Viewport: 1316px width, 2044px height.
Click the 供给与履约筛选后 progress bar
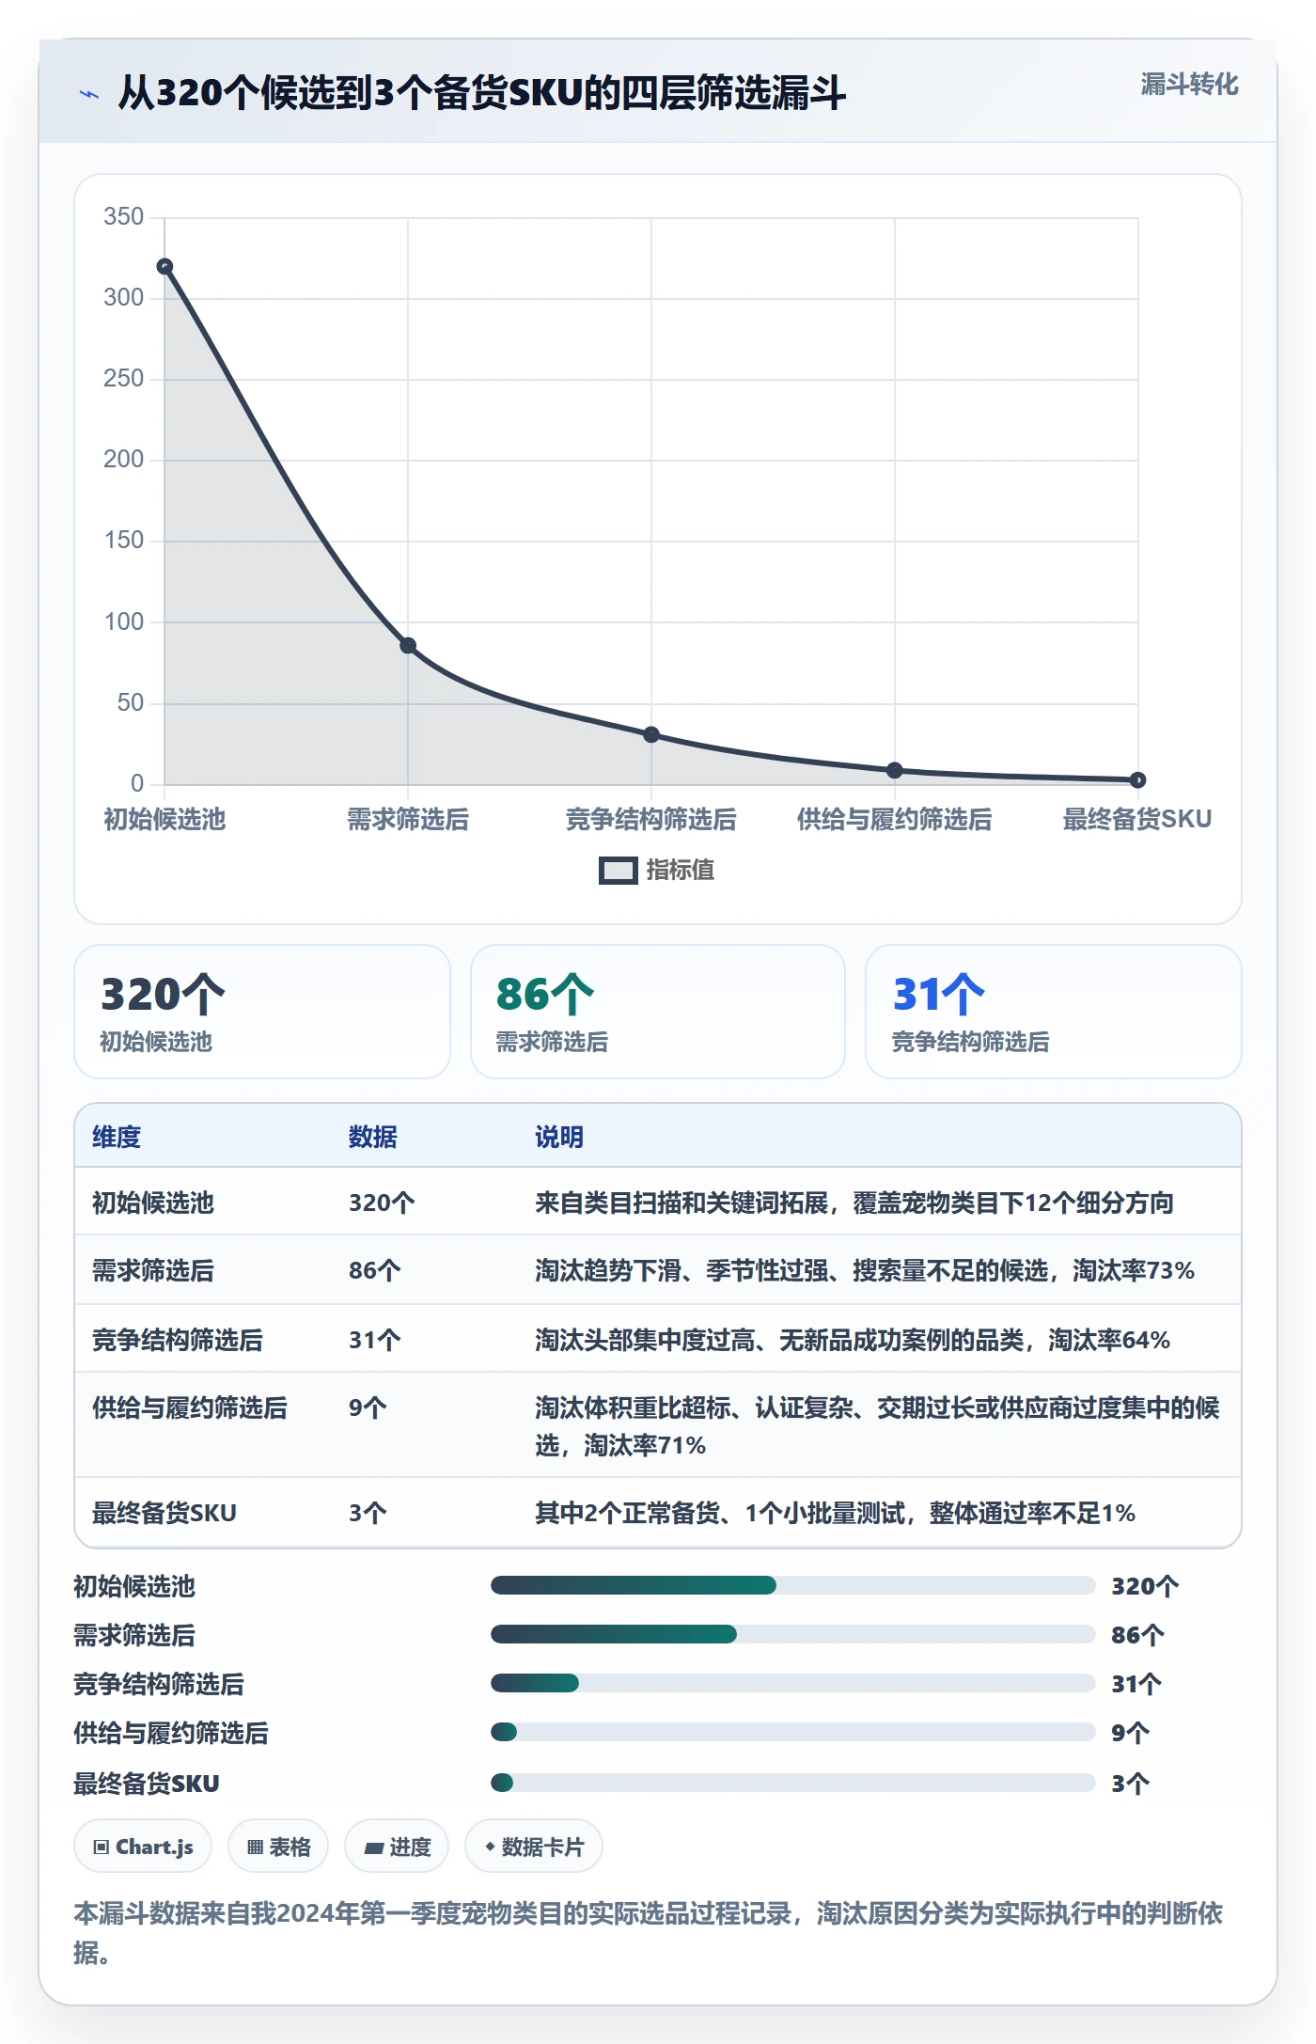792,1732
